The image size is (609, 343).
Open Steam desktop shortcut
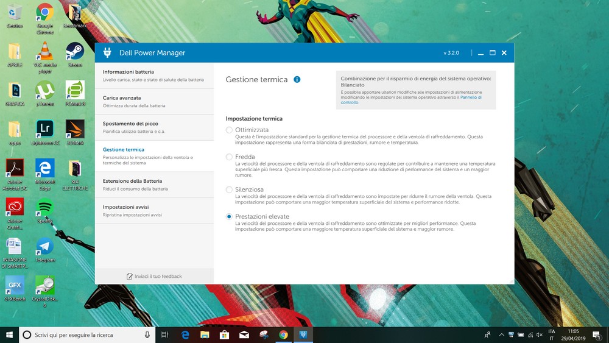75,55
